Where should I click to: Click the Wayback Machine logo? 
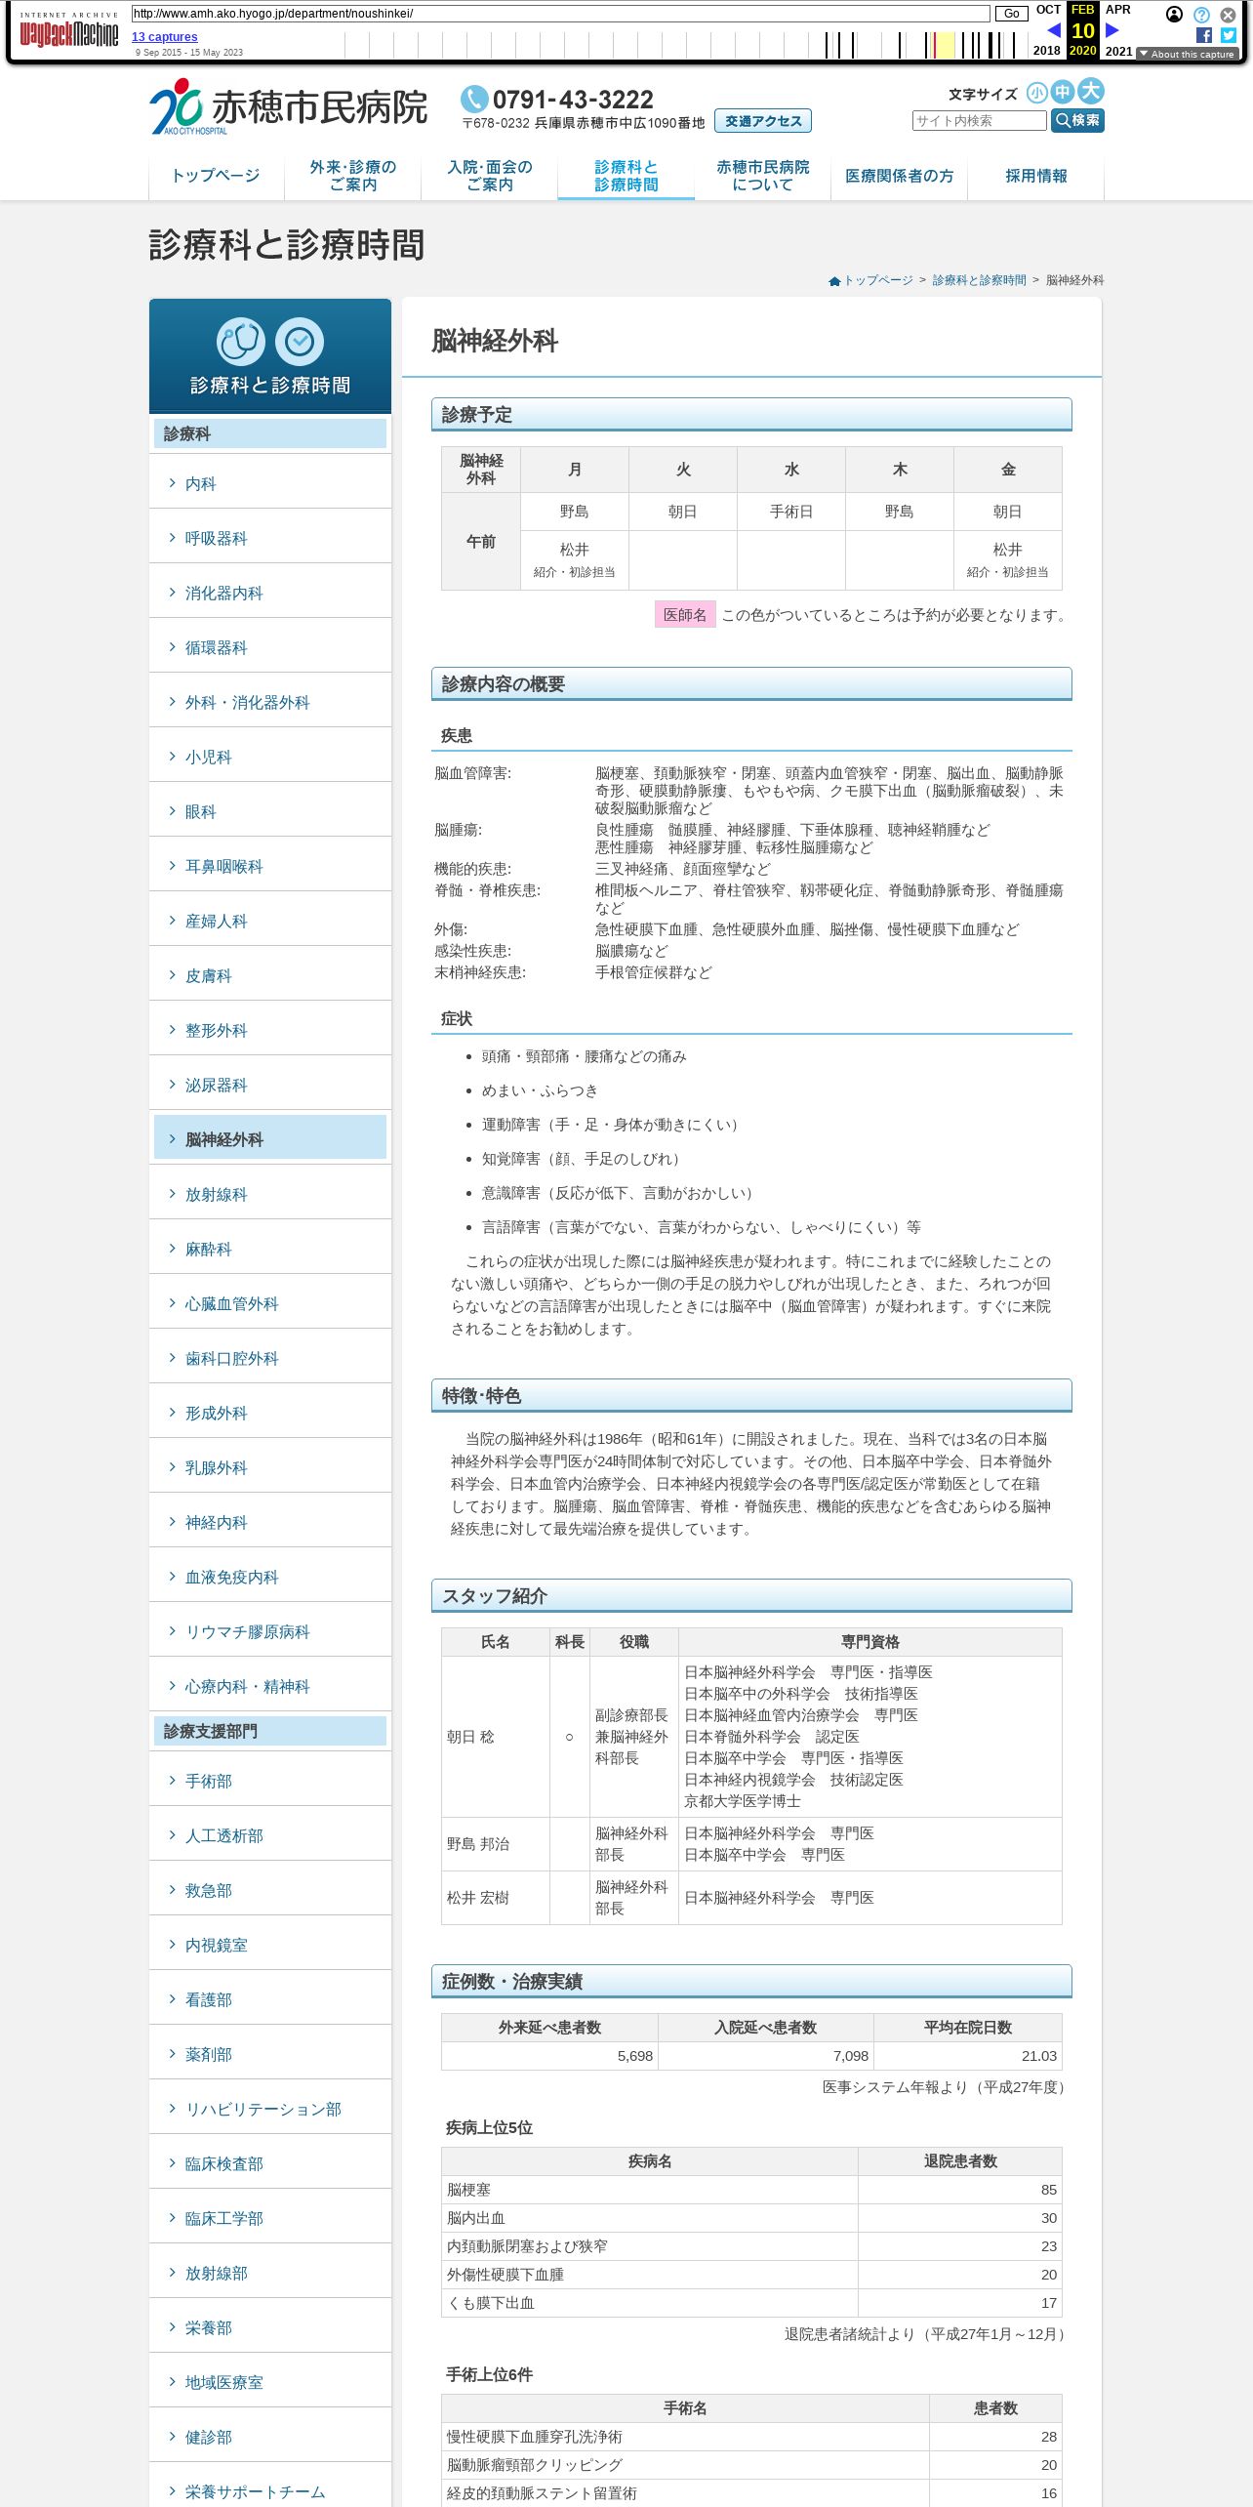point(68,31)
